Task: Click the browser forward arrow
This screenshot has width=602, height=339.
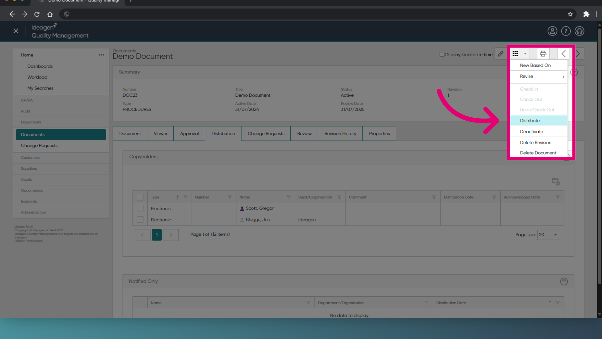Action: [24, 14]
